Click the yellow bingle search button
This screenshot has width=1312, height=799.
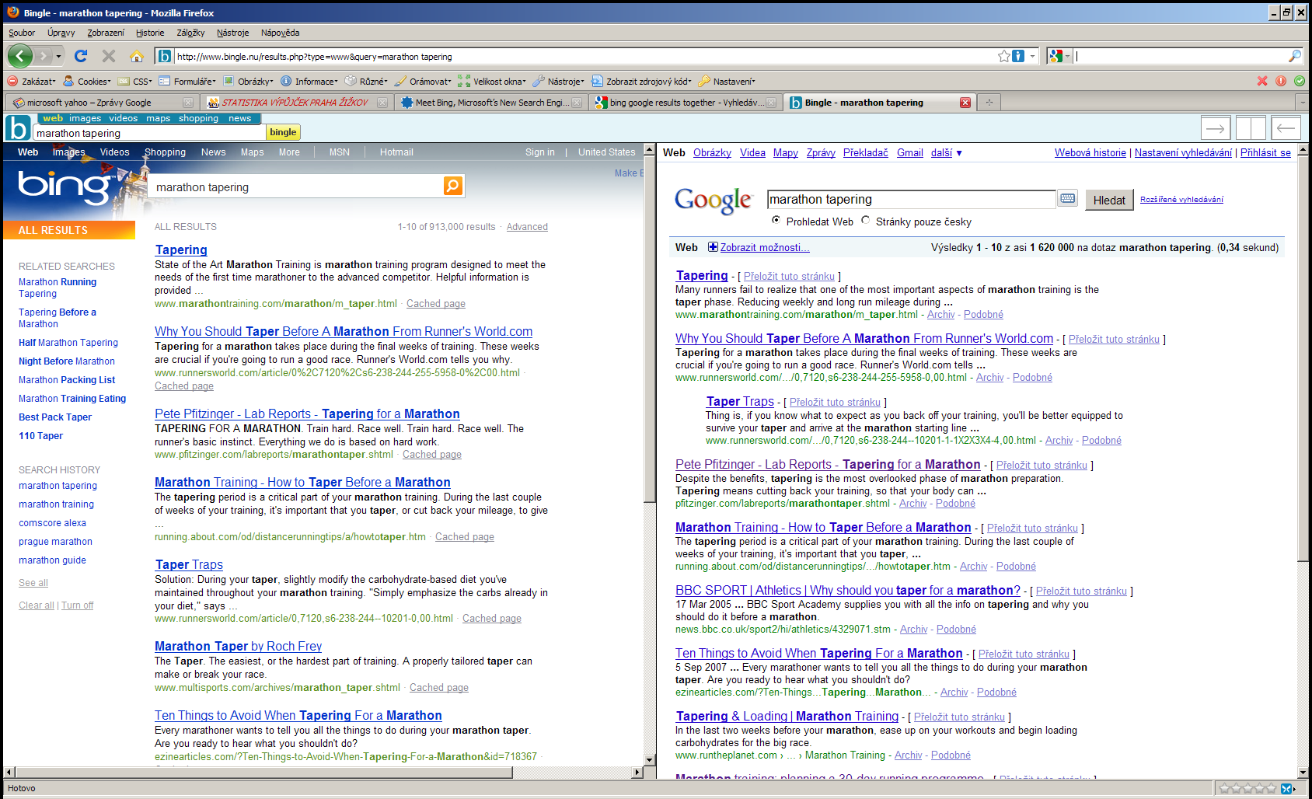tap(283, 132)
